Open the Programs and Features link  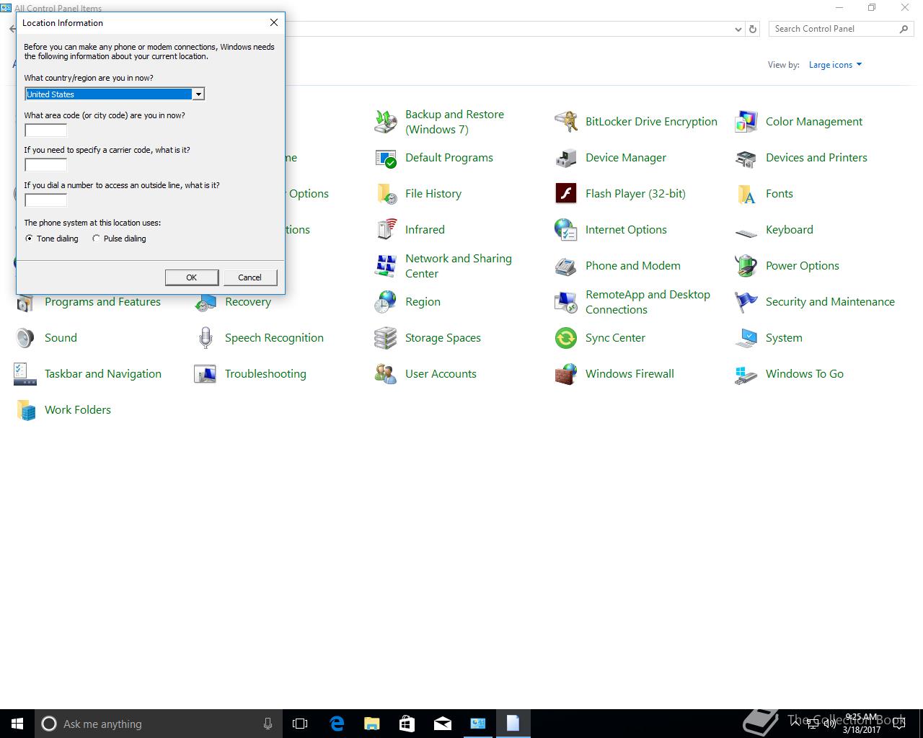(x=102, y=302)
